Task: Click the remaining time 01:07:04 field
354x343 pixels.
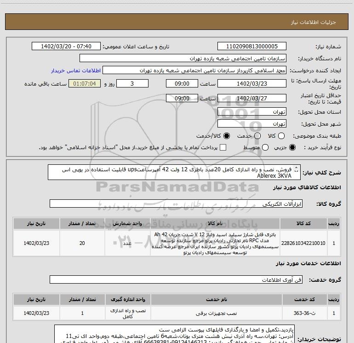Action: pos(85,84)
